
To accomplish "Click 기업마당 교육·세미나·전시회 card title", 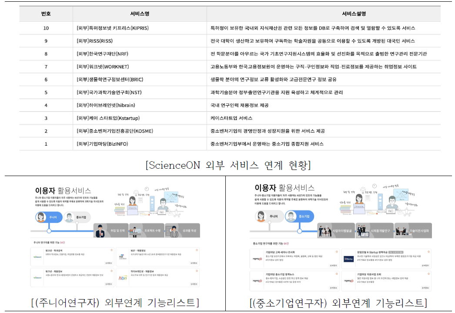I will coord(280,253).
